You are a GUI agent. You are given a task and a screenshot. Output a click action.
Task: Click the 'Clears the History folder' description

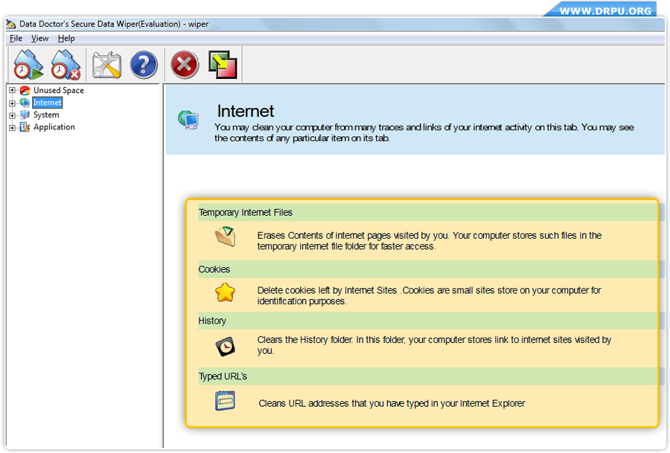coord(434,345)
